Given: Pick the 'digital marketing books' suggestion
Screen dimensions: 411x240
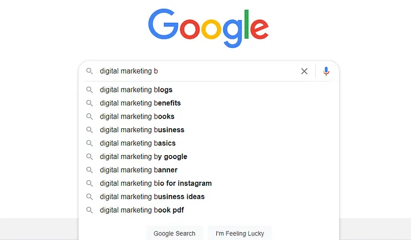Looking at the screenshot, I should point(137,116).
